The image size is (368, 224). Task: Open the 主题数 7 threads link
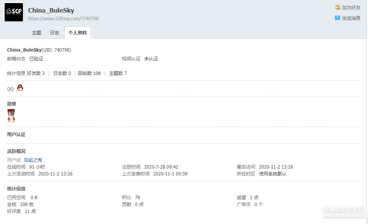(x=118, y=73)
